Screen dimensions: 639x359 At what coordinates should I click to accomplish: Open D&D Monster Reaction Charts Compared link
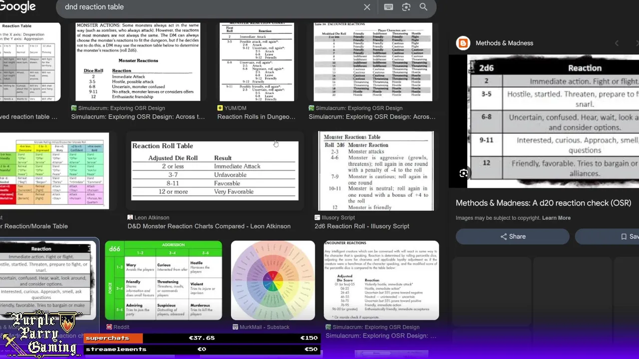209,226
